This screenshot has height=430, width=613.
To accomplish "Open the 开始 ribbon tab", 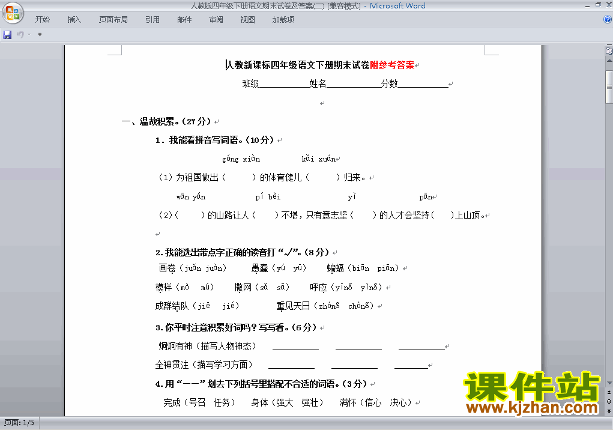I will (43, 20).
